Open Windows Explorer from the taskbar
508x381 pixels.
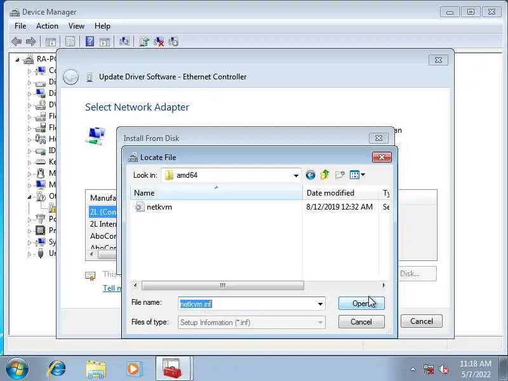pyautogui.click(x=96, y=369)
